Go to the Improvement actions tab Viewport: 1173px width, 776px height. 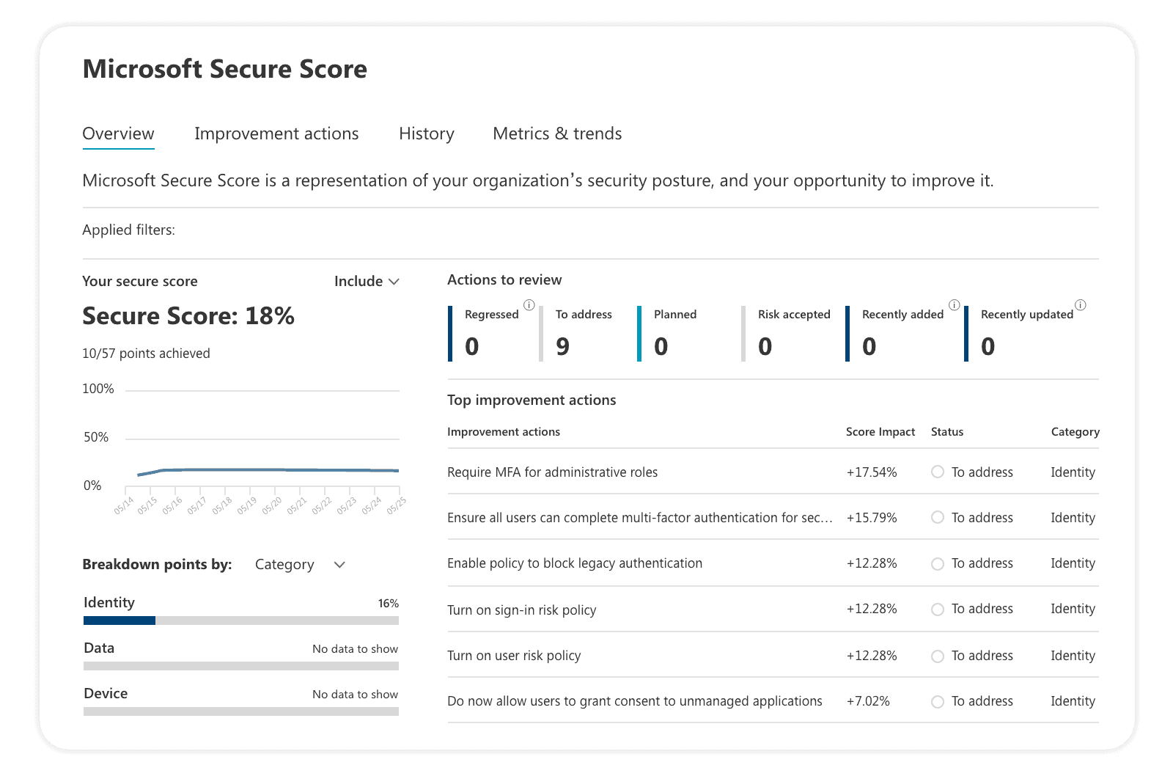276,133
